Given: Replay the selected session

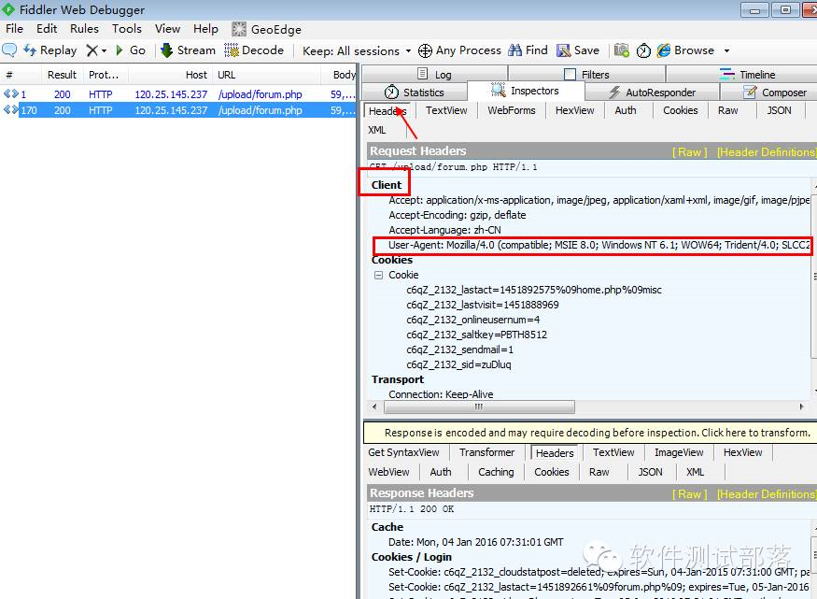Looking at the screenshot, I should coord(50,50).
